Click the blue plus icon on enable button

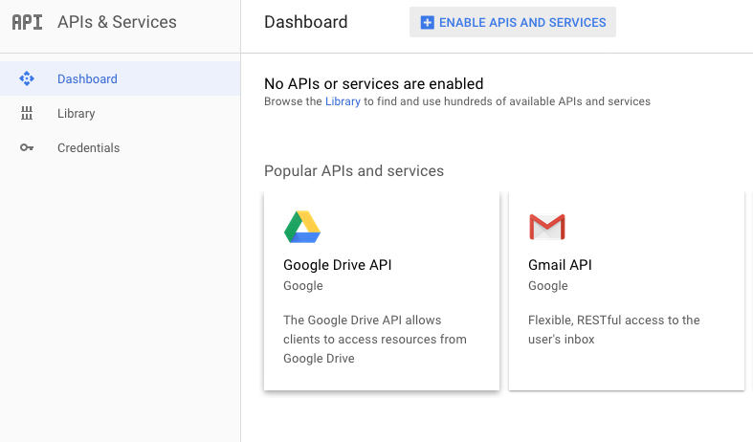(x=427, y=23)
